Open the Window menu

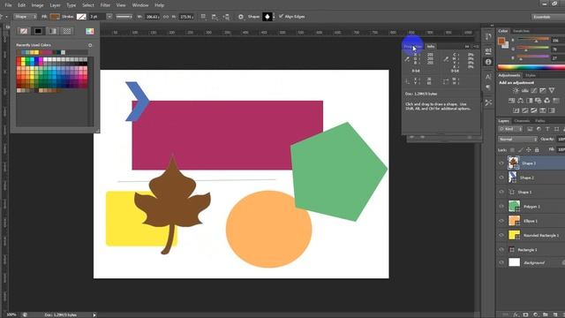[140, 5]
